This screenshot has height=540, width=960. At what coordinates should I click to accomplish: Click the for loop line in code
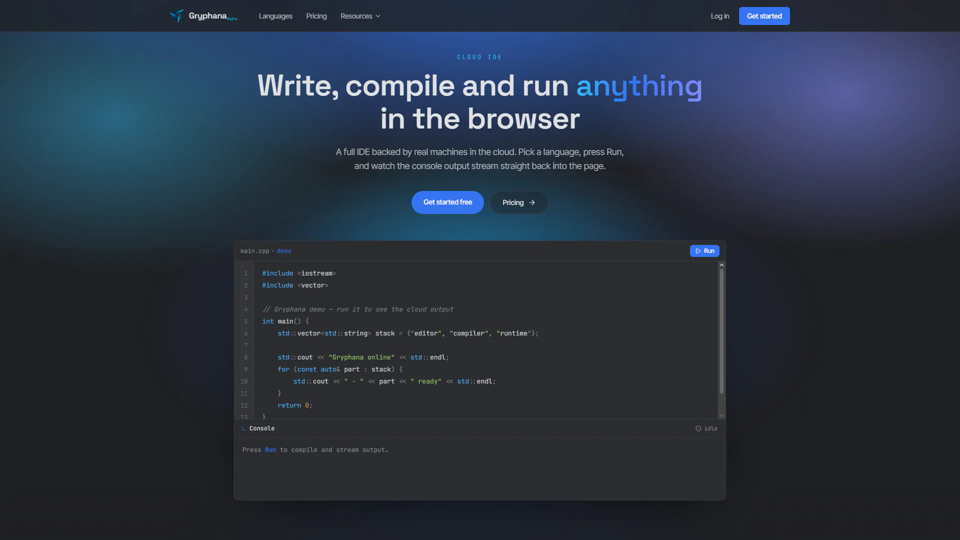tap(340, 369)
